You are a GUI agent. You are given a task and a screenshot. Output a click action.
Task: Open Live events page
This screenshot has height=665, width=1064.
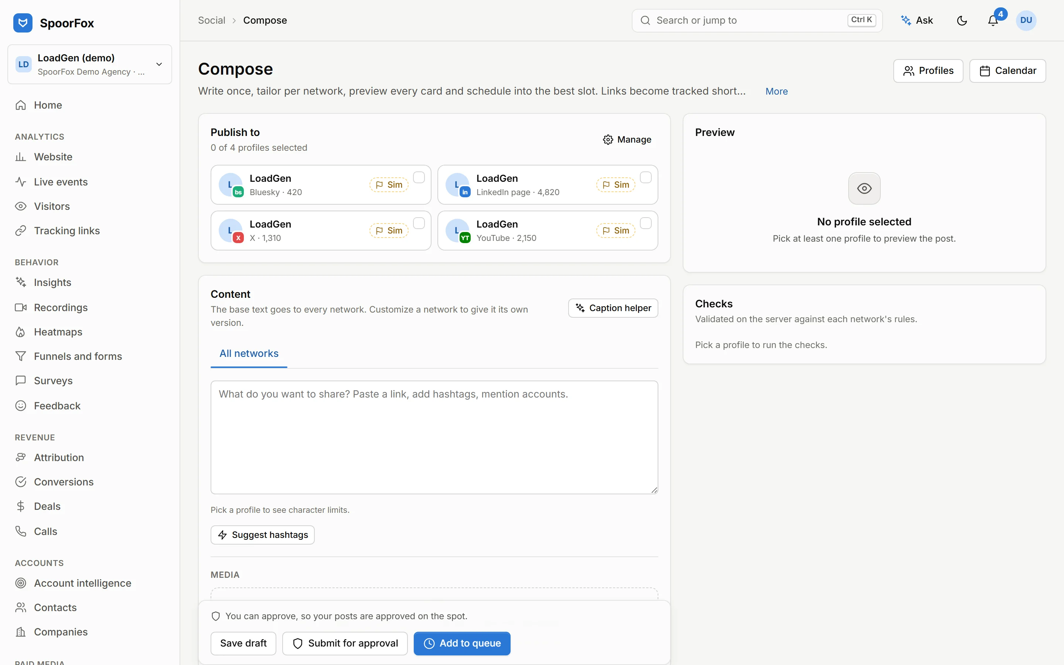coord(90,182)
